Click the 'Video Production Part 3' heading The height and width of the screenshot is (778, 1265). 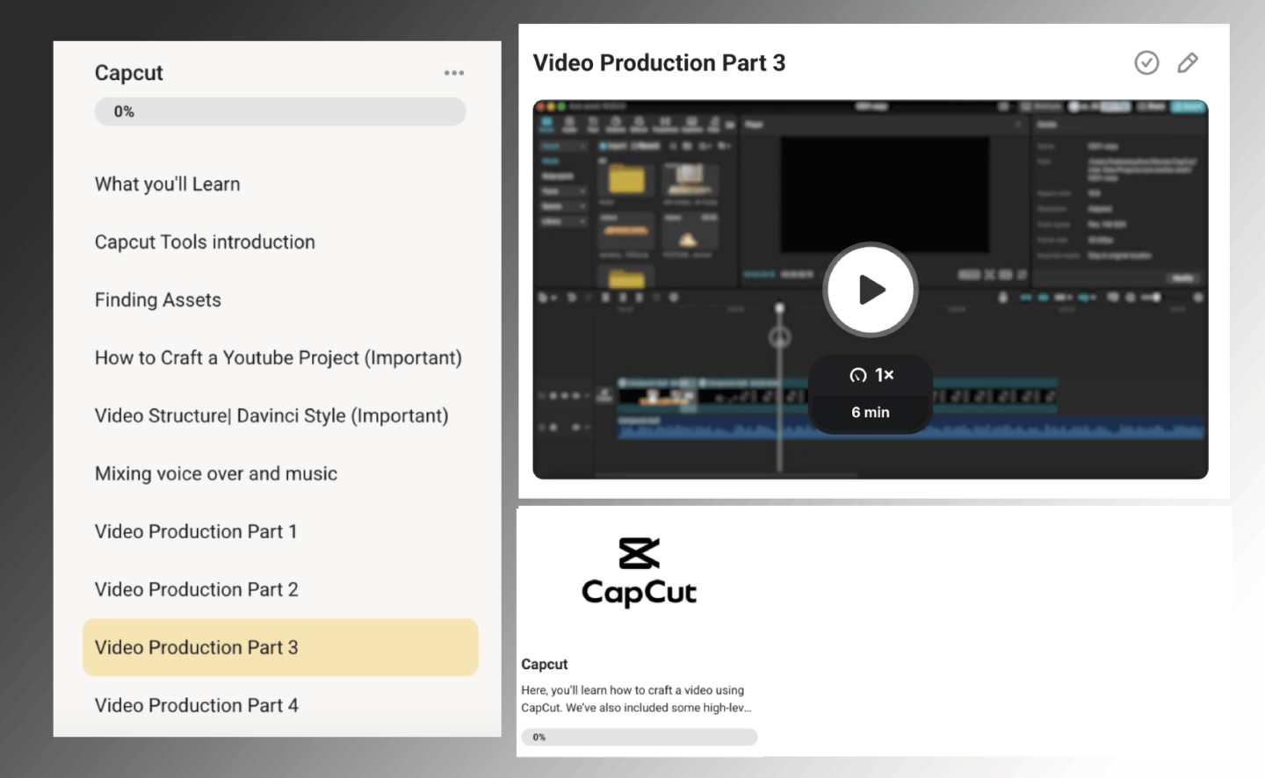click(660, 63)
